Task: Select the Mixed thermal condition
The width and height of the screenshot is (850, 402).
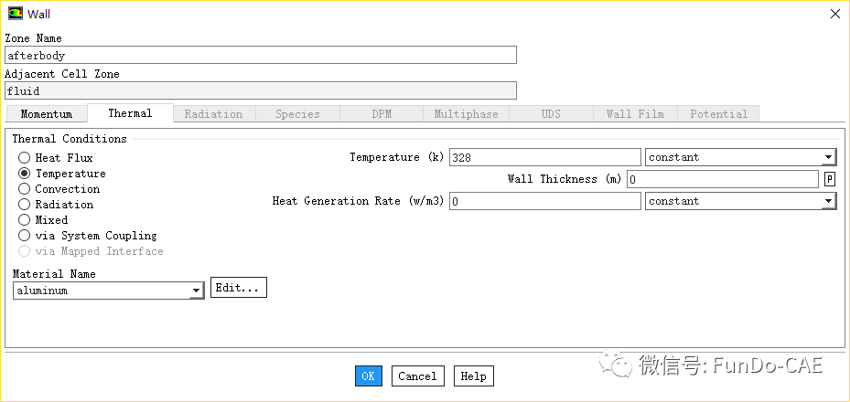Action: pos(25,220)
